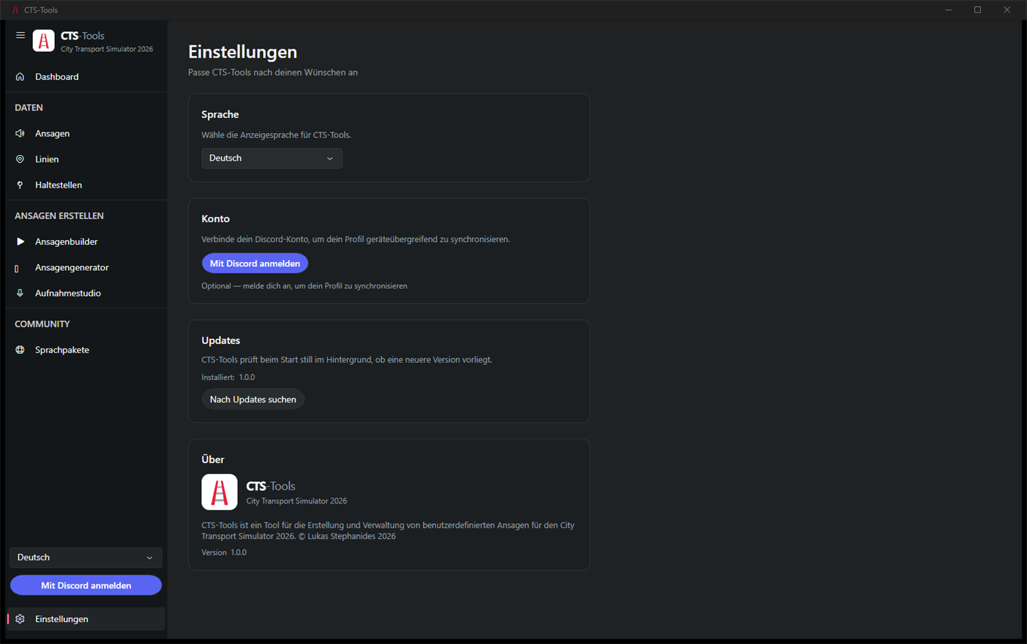Screen dimensions: 1027x644
Task: Click the Einstellungen page heading
Action: pos(242,52)
